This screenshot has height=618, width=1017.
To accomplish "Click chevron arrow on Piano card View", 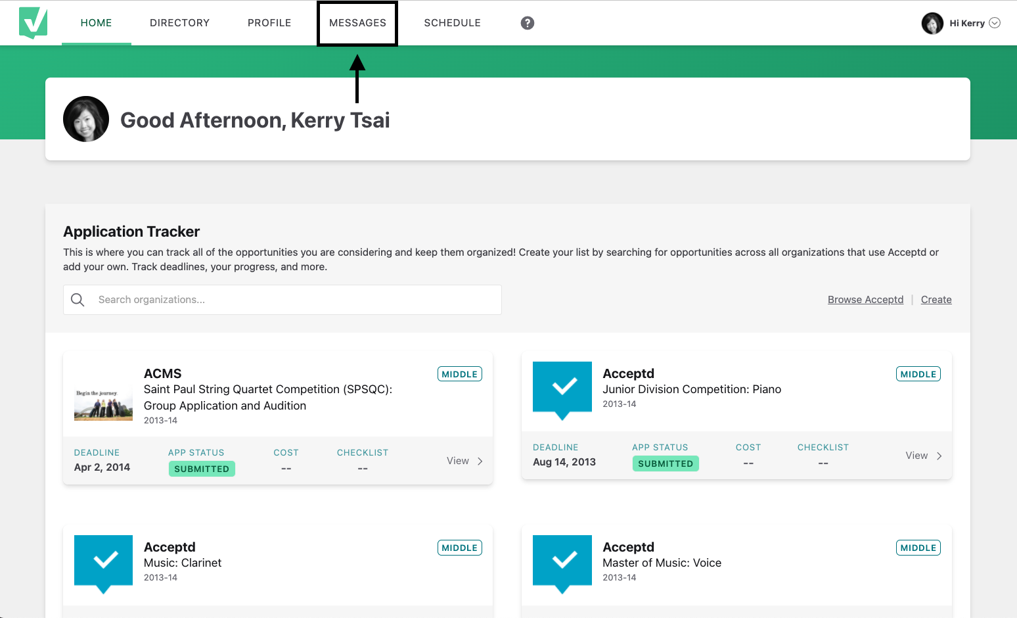I will click(939, 456).
